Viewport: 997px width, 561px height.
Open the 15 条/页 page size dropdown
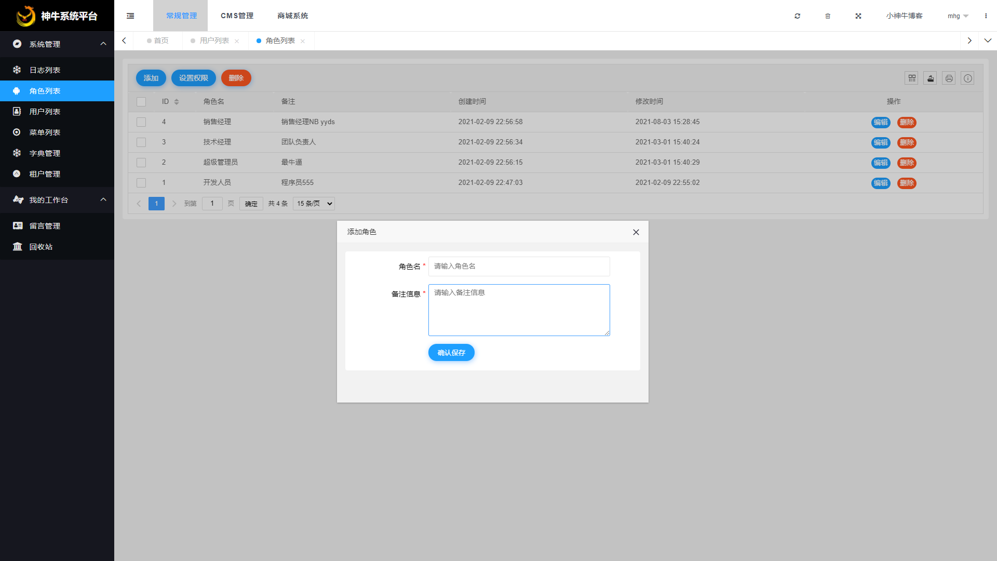tap(313, 203)
